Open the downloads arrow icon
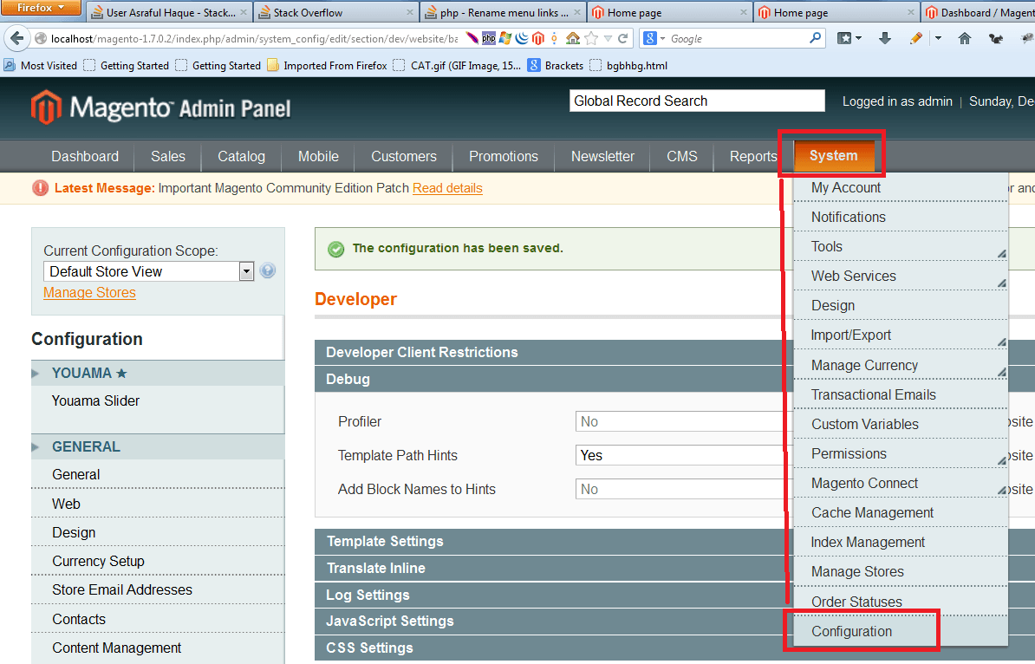This screenshot has width=1035, height=664. 884,39
